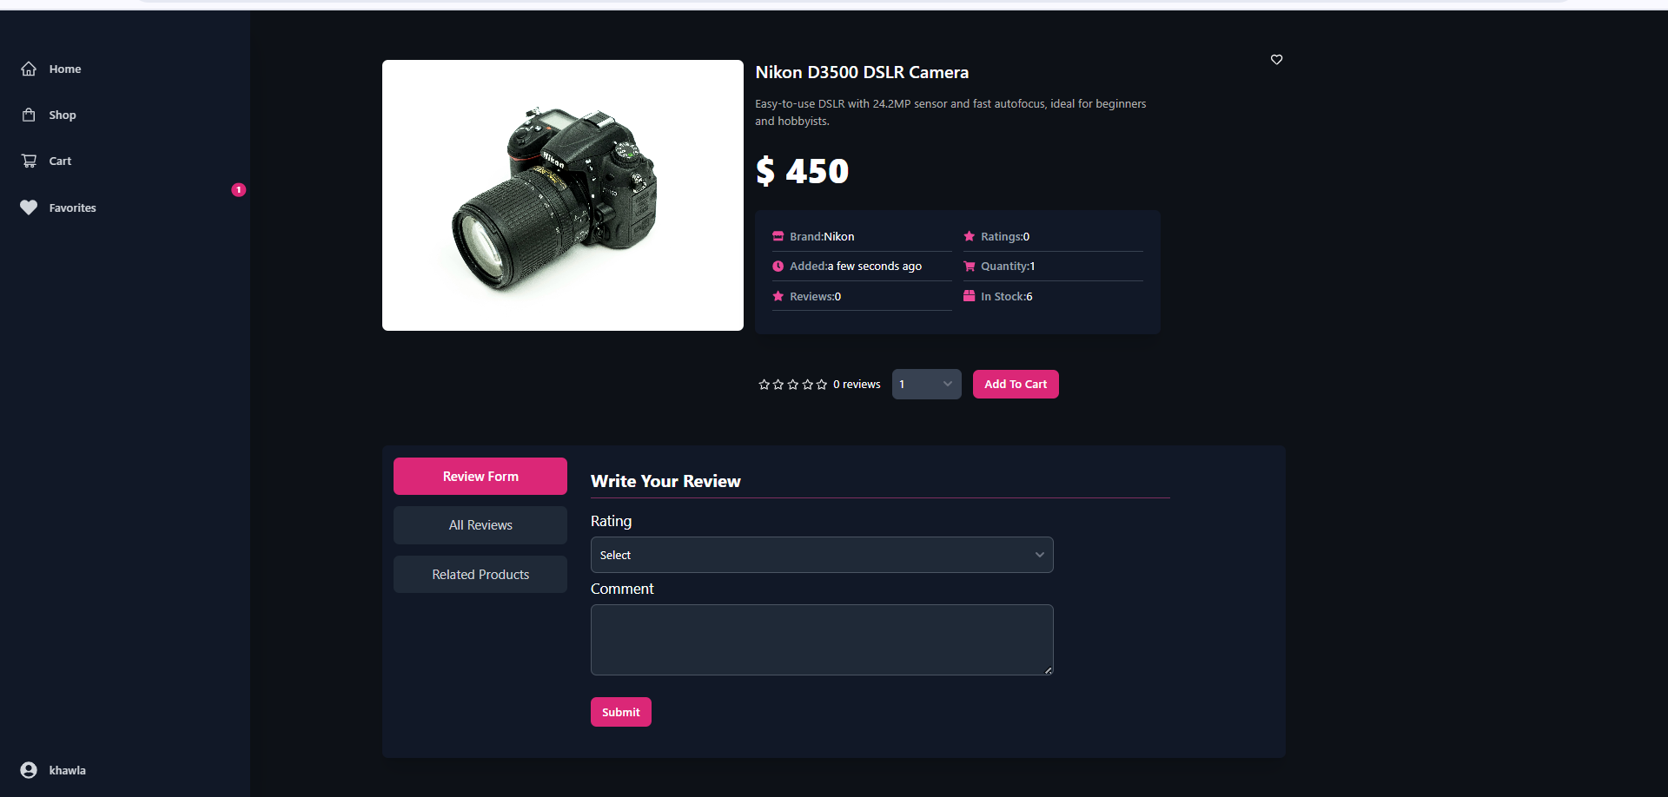Submit your review with the Submit button
Screen dimensions: 1668x797
[x=620, y=711]
